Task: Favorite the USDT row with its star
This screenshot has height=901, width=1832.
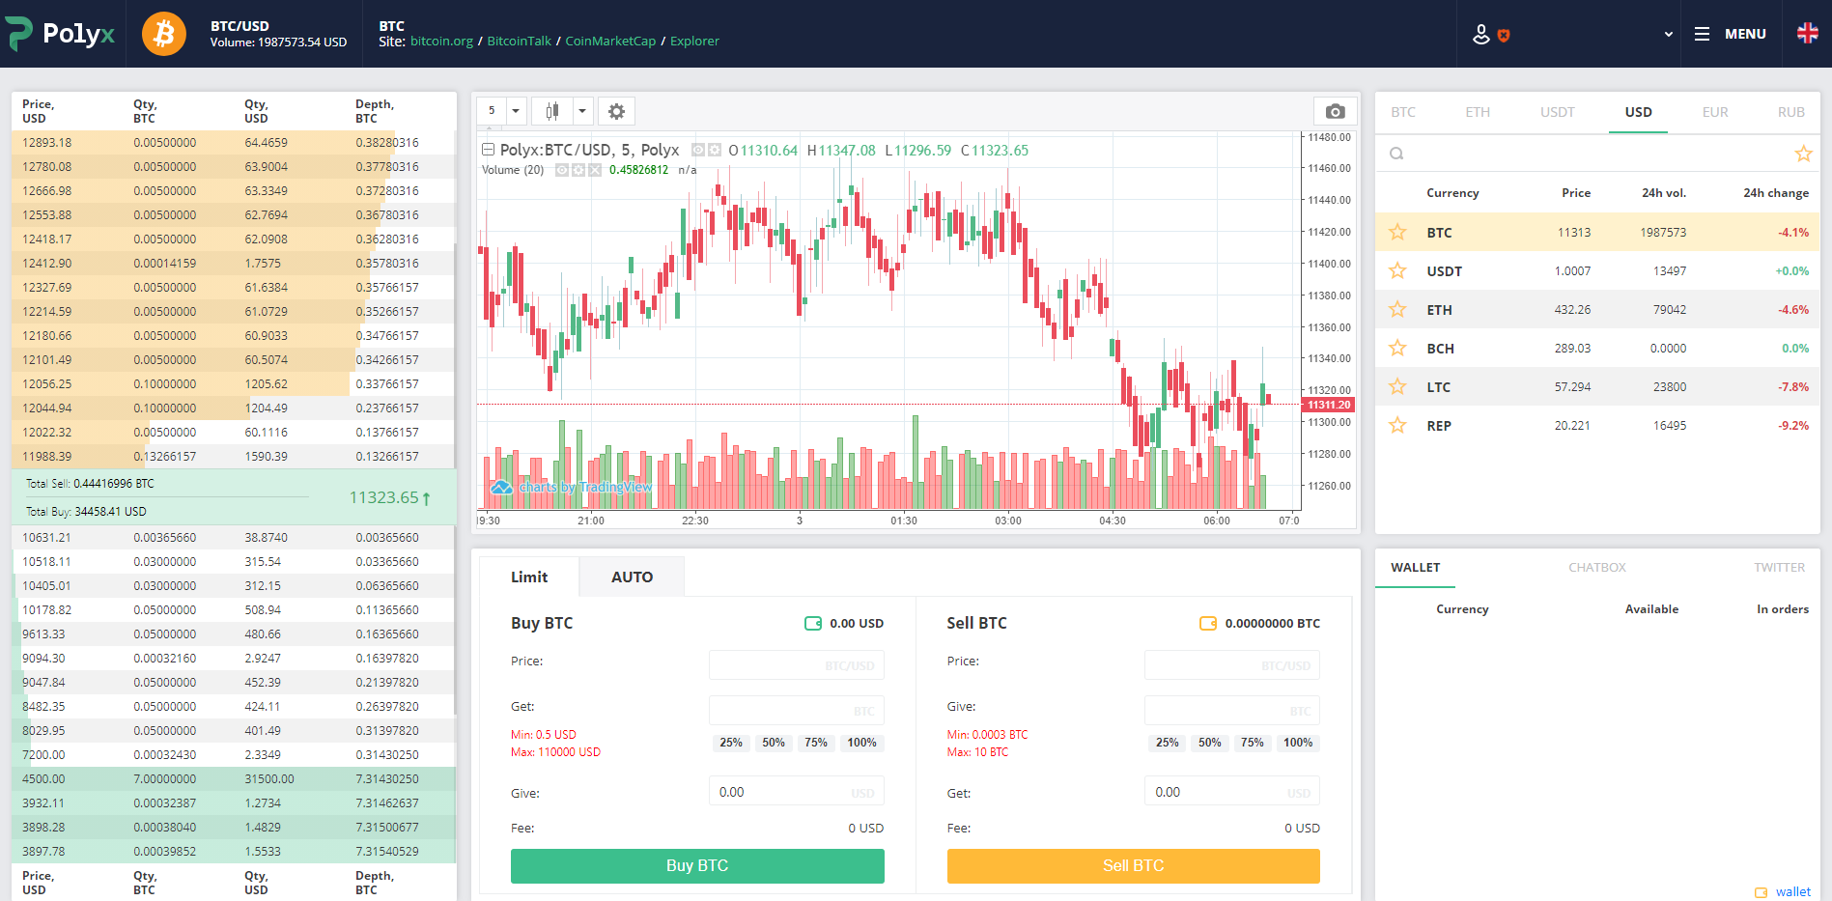Action: coord(1397,270)
